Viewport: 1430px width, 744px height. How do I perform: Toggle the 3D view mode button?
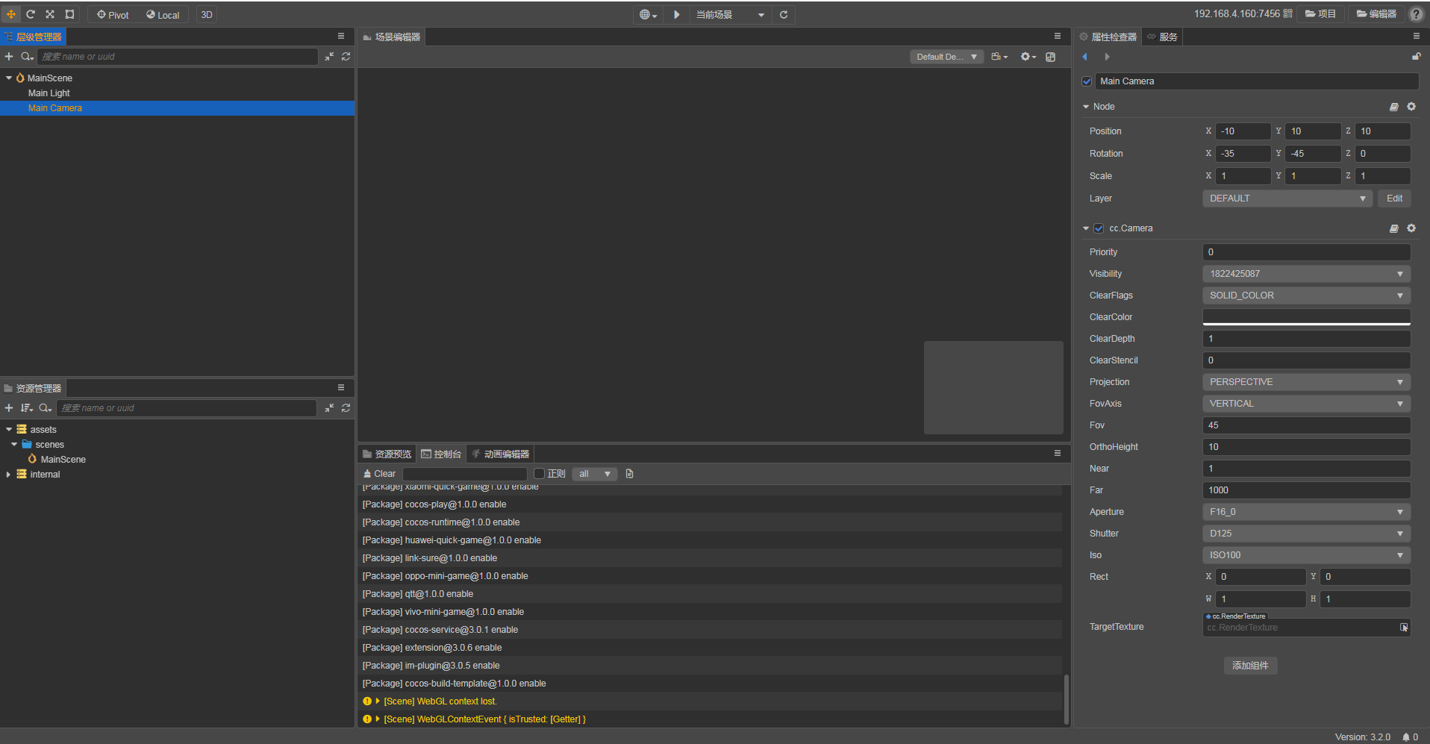pyautogui.click(x=207, y=15)
